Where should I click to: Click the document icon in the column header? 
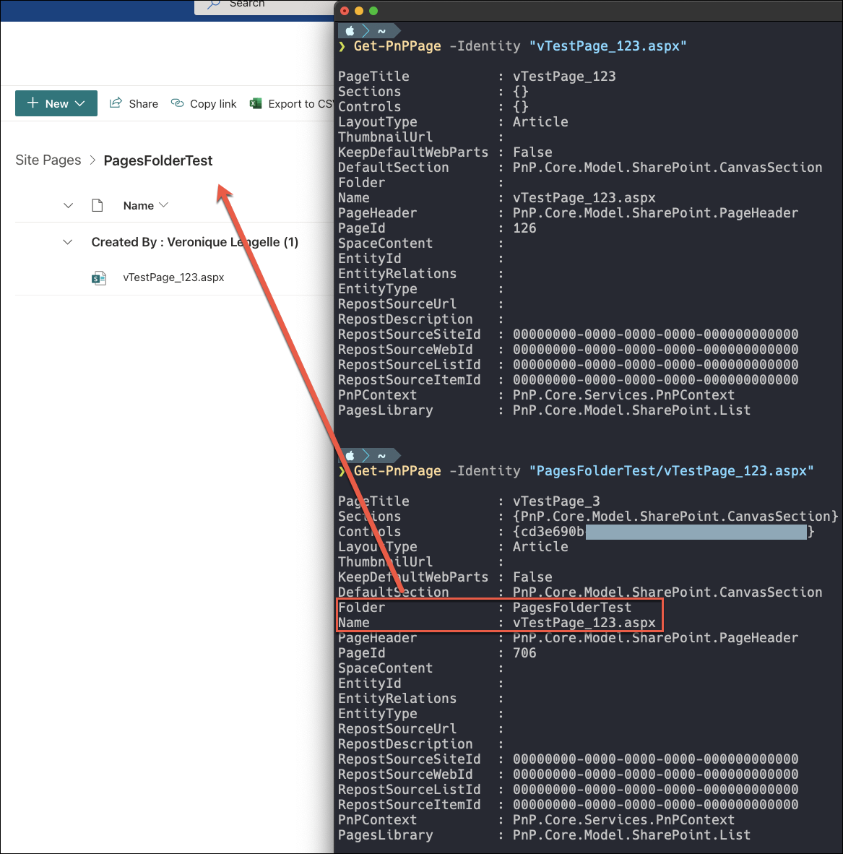click(98, 205)
